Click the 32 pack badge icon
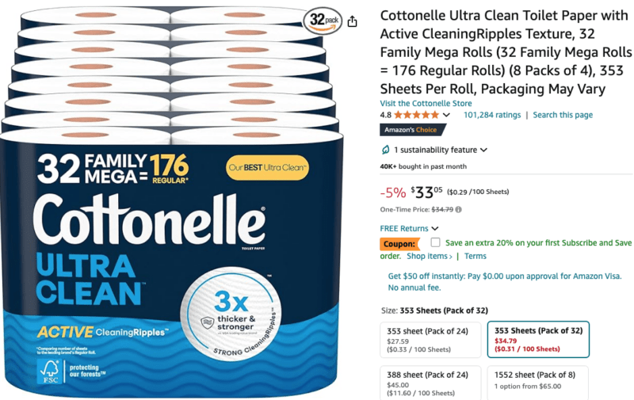 click(x=323, y=21)
